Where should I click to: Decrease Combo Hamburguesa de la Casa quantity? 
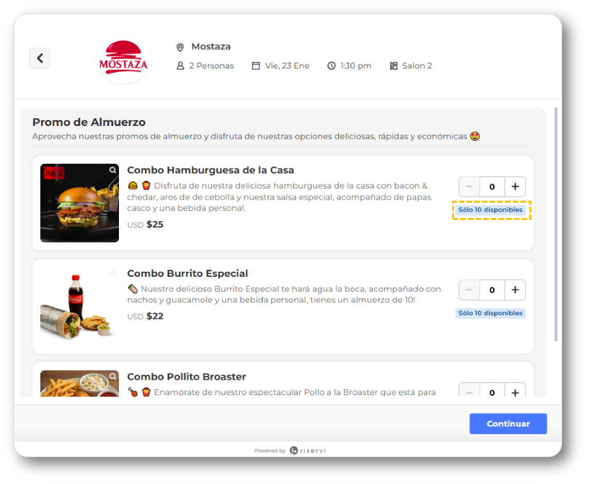[x=469, y=187]
